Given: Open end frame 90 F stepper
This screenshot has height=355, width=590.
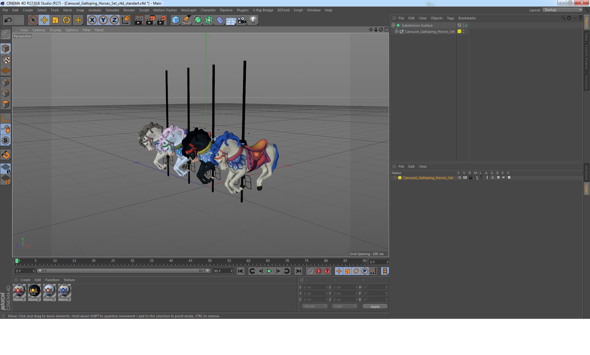Looking at the screenshot, I should coord(231,271).
